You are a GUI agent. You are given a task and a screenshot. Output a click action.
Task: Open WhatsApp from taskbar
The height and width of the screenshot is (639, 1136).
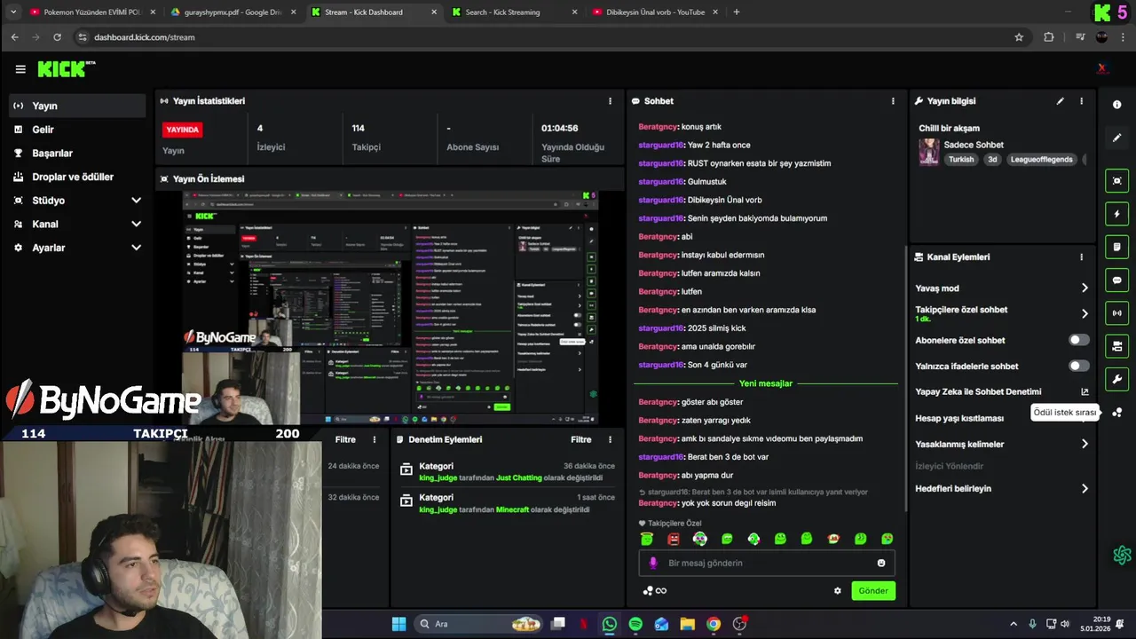[x=609, y=624]
